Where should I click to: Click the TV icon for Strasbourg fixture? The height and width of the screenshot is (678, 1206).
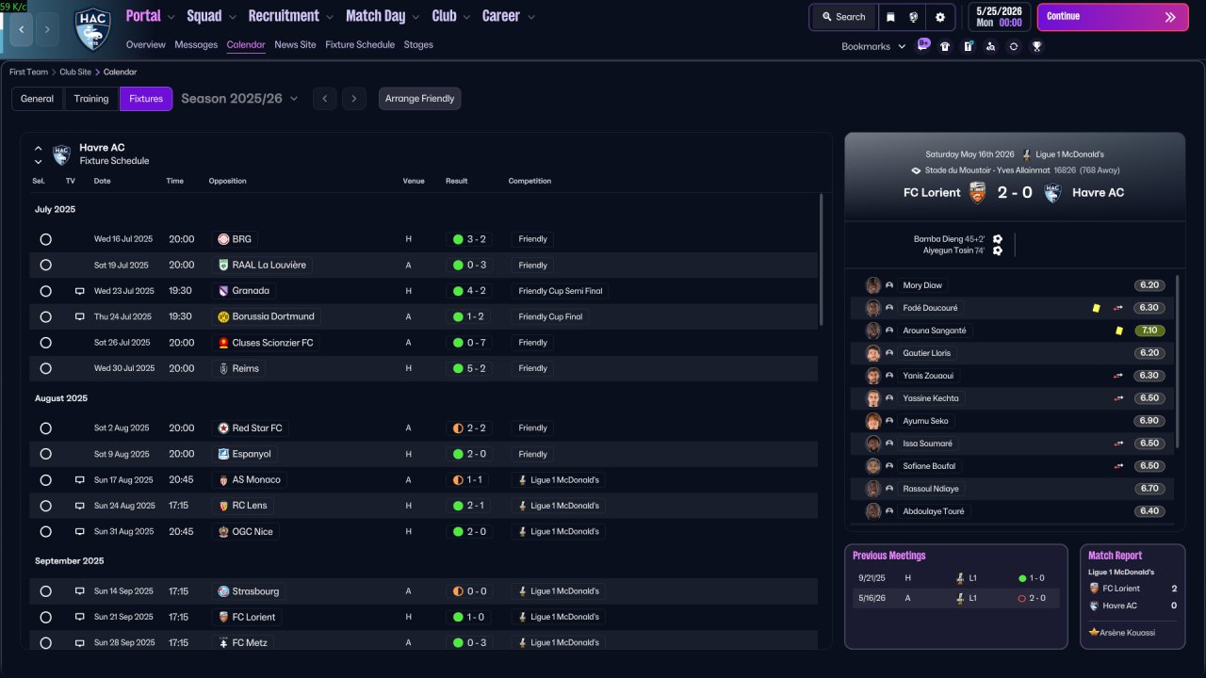[x=80, y=591]
